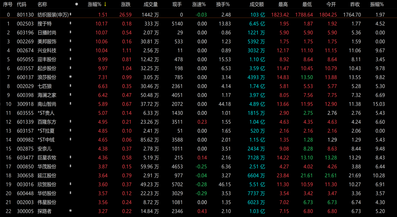
Task: Click the marker icon next to 百隆东方
Action: tap(70, 122)
